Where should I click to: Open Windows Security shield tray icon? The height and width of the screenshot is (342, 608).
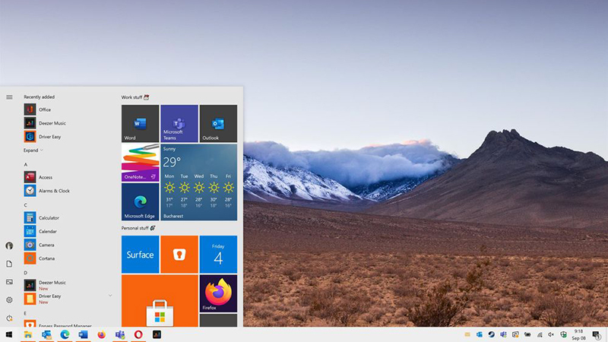click(563, 334)
